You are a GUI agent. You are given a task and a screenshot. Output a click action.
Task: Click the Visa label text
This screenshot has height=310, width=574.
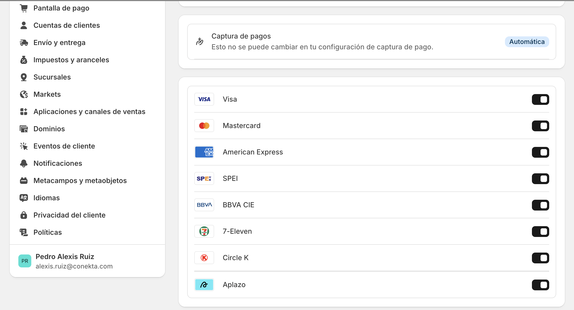pos(230,99)
